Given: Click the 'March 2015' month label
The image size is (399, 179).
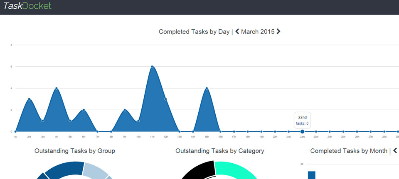Looking at the screenshot, I should 258,31.
